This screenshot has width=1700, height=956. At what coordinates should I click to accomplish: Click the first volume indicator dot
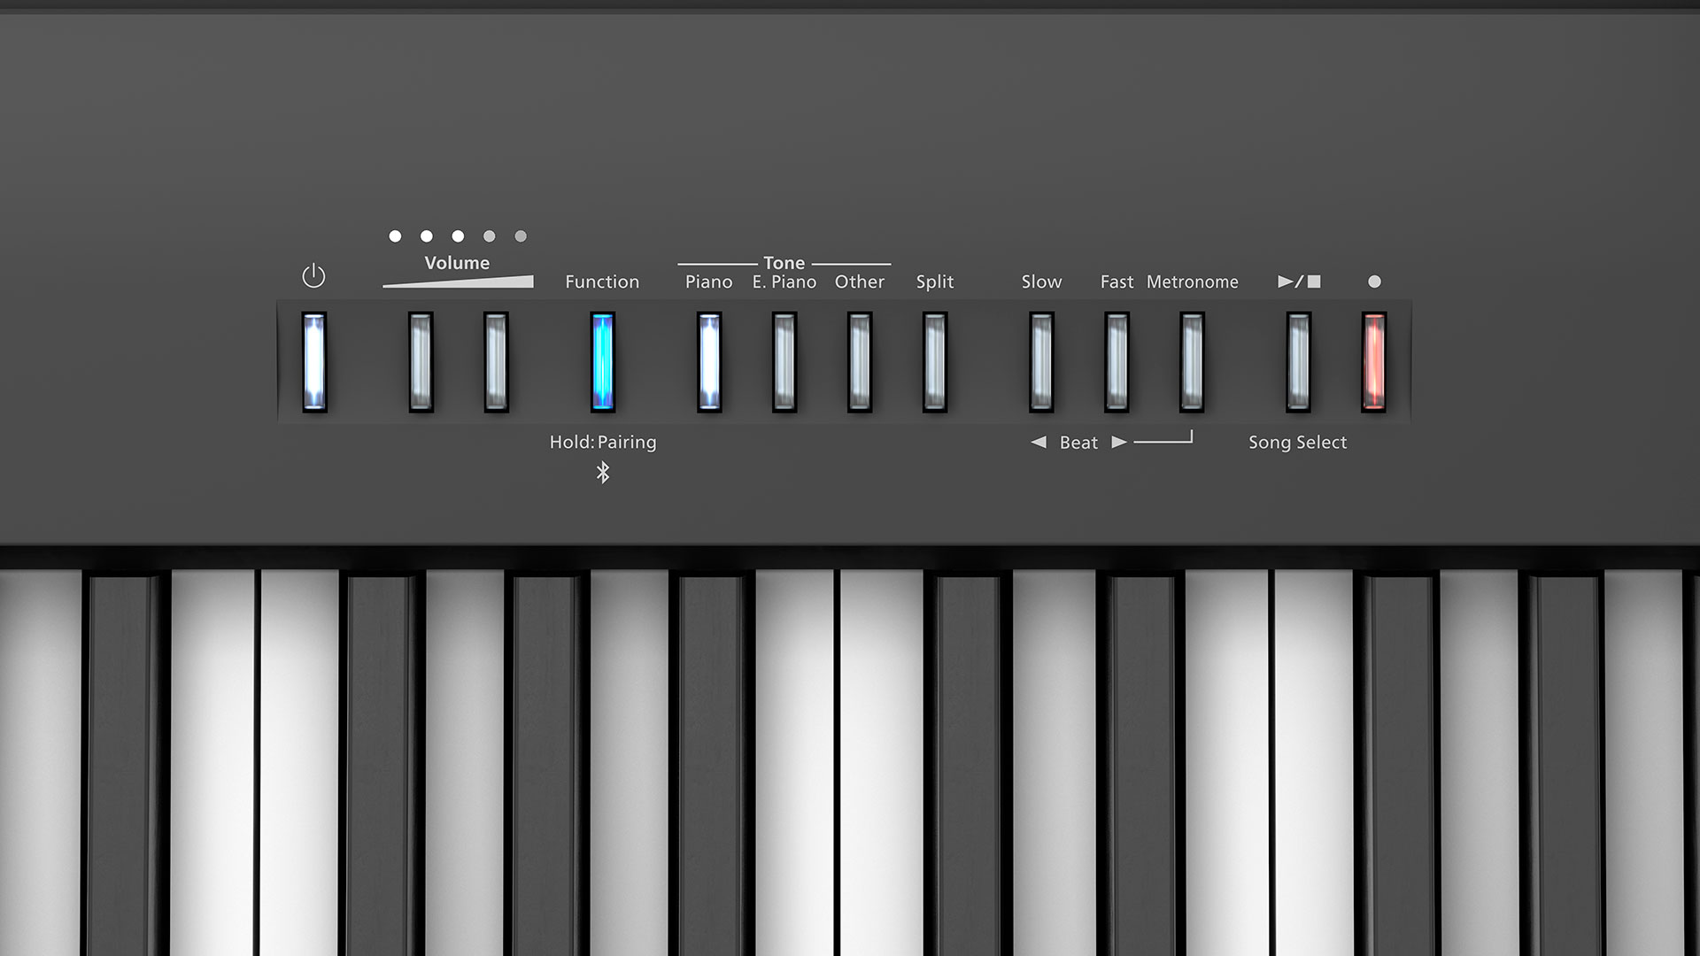(x=395, y=236)
